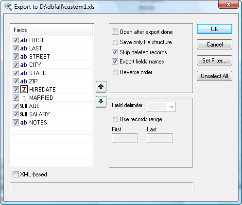
Task: Click the logical type icon beside MARRIED
Action: pos(24,98)
